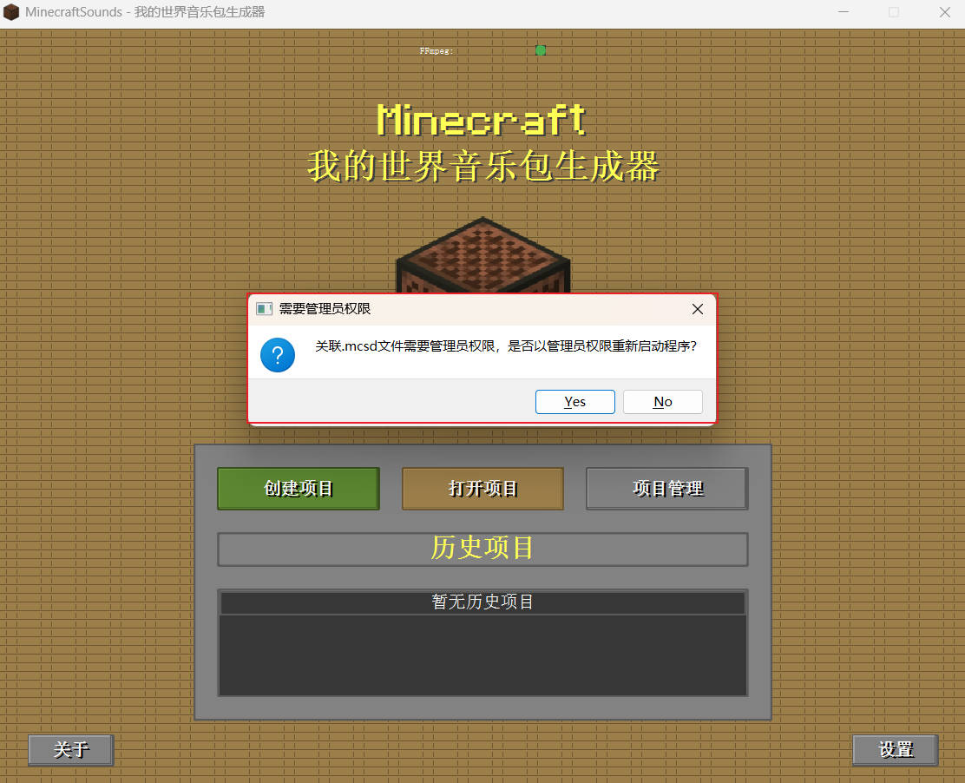This screenshot has width=965, height=783.
Task: Click the Minecraft pixel logo
Action: coord(482,122)
